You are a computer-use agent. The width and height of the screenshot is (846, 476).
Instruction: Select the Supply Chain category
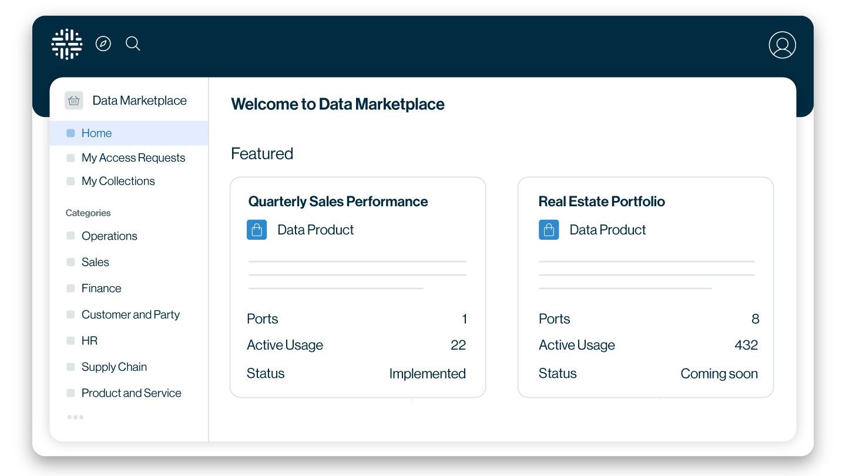click(114, 367)
